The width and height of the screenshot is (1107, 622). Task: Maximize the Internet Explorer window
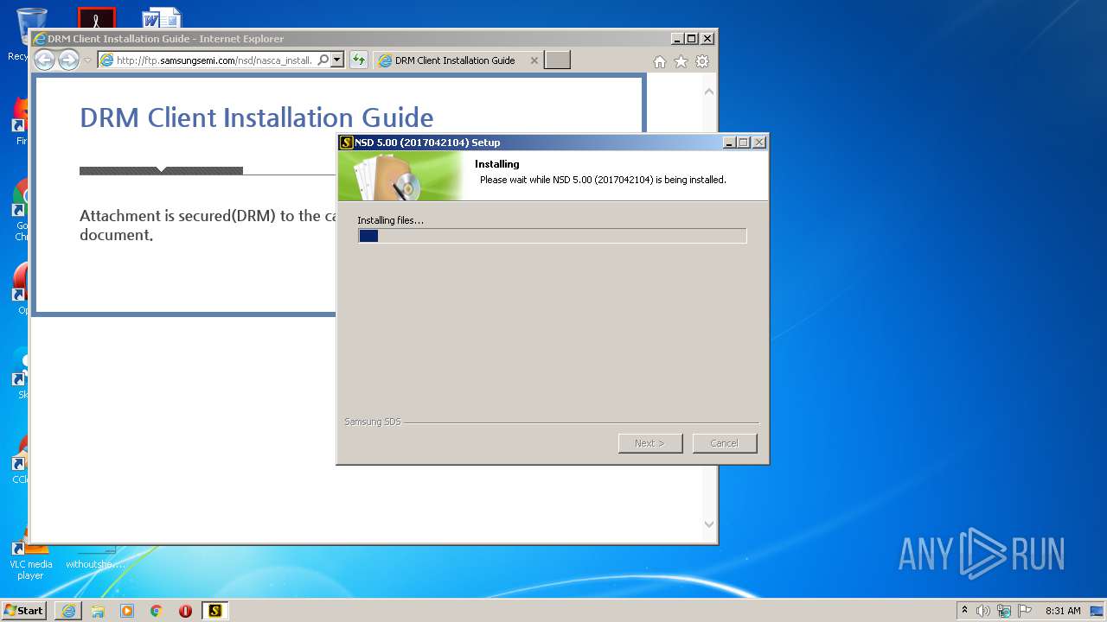691,39
